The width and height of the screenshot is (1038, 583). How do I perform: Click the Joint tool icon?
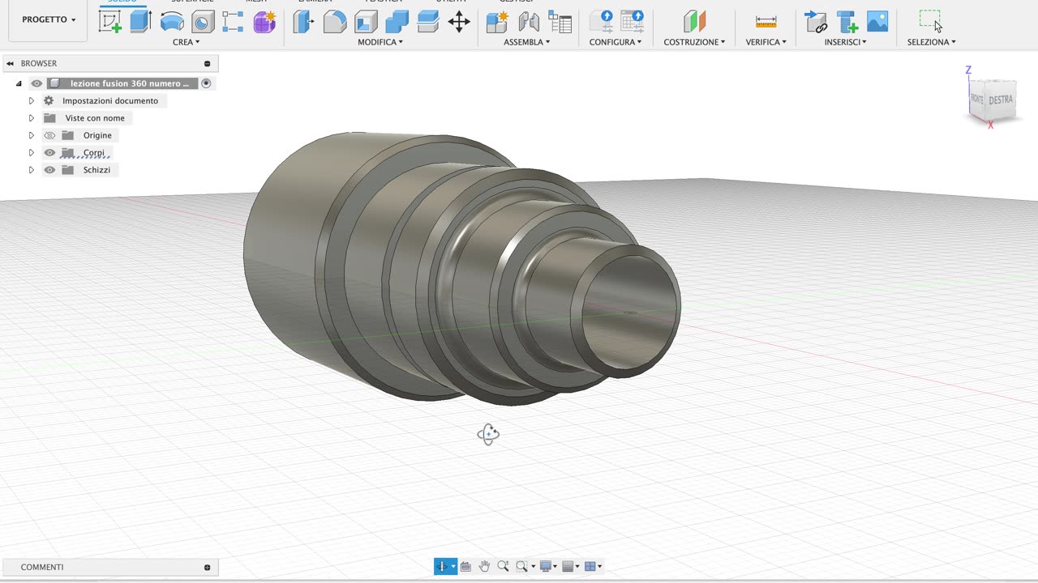[529, 22]
